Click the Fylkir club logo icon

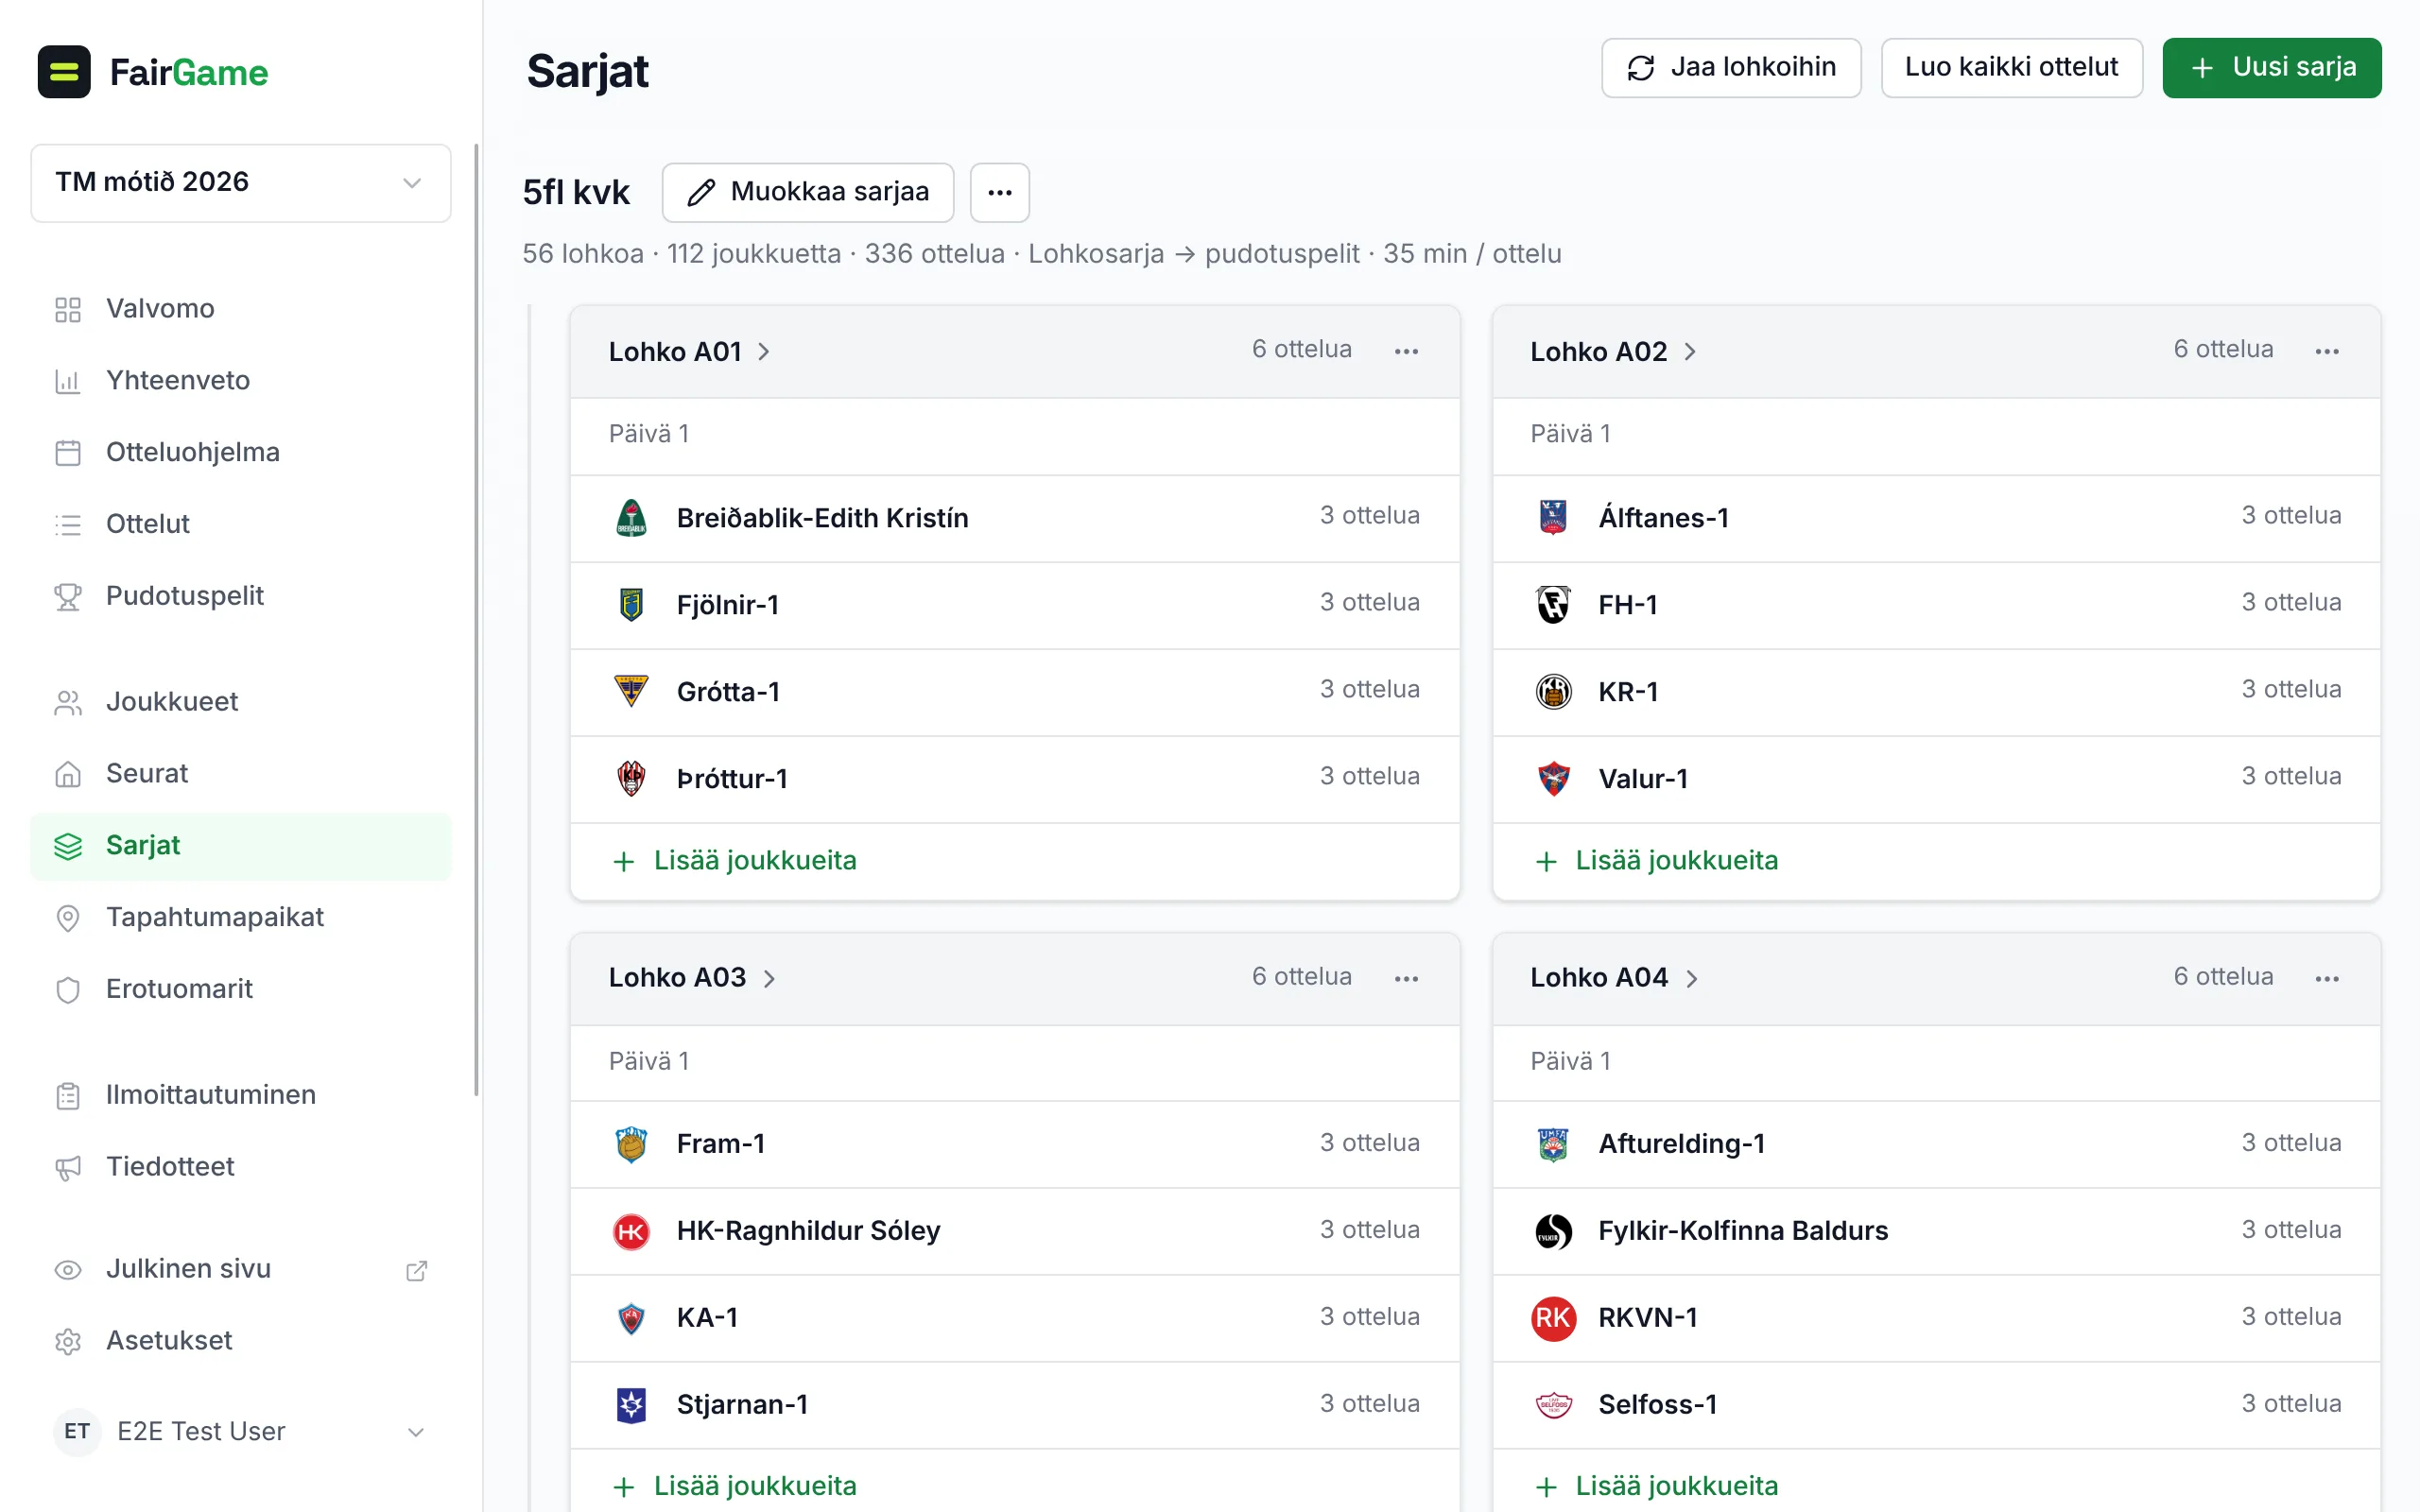(x=1553, y=1231)
